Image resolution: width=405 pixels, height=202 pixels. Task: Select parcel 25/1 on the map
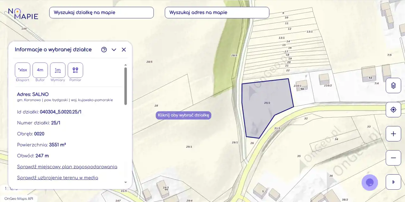[263, 107]
